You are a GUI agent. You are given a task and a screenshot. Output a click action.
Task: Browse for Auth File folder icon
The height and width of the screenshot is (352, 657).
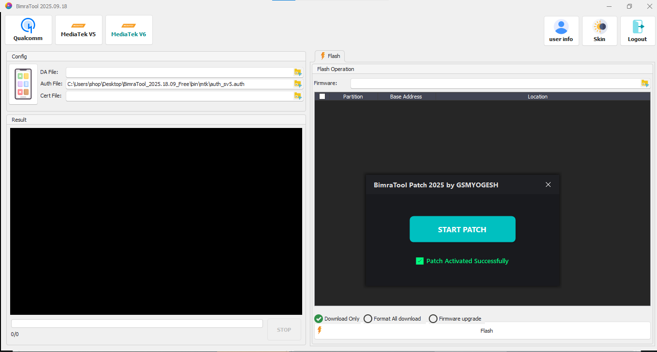pyautogui.click(x=298, y=84)
